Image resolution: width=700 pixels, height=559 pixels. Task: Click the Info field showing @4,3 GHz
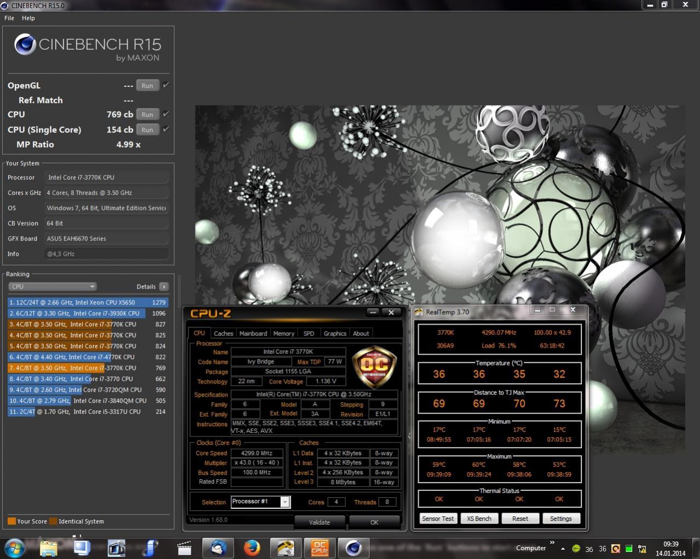click(x=106, y=254)
